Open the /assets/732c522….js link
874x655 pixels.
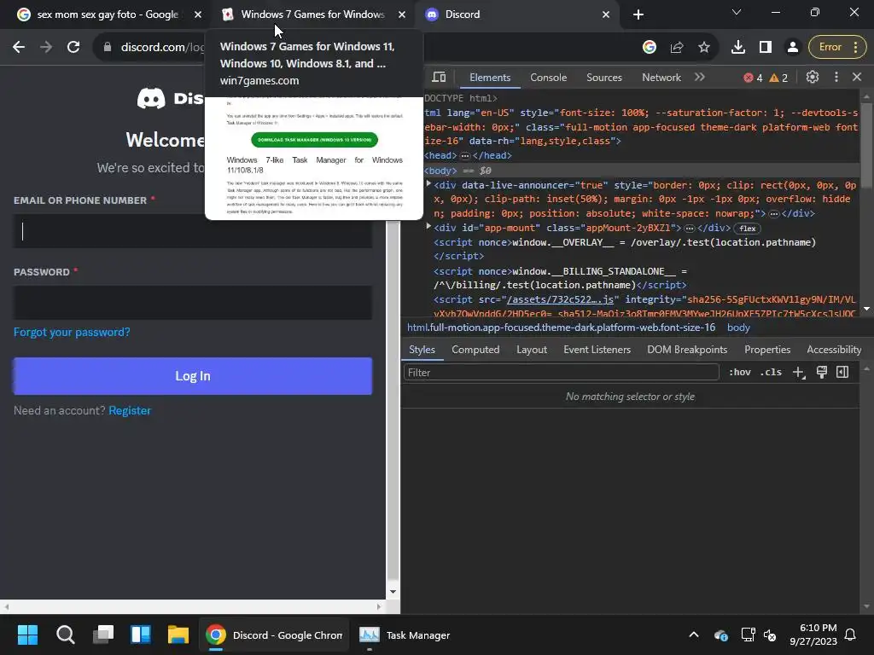[560, 299]
